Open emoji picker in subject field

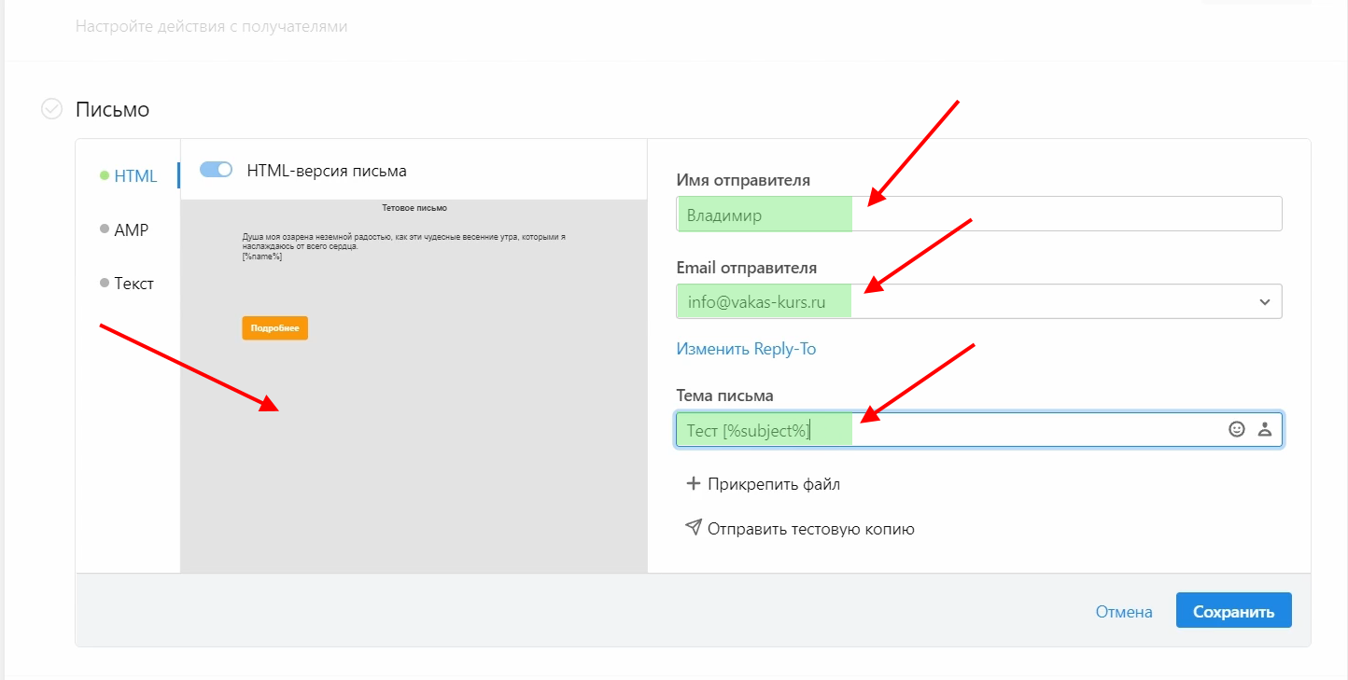1237,430
